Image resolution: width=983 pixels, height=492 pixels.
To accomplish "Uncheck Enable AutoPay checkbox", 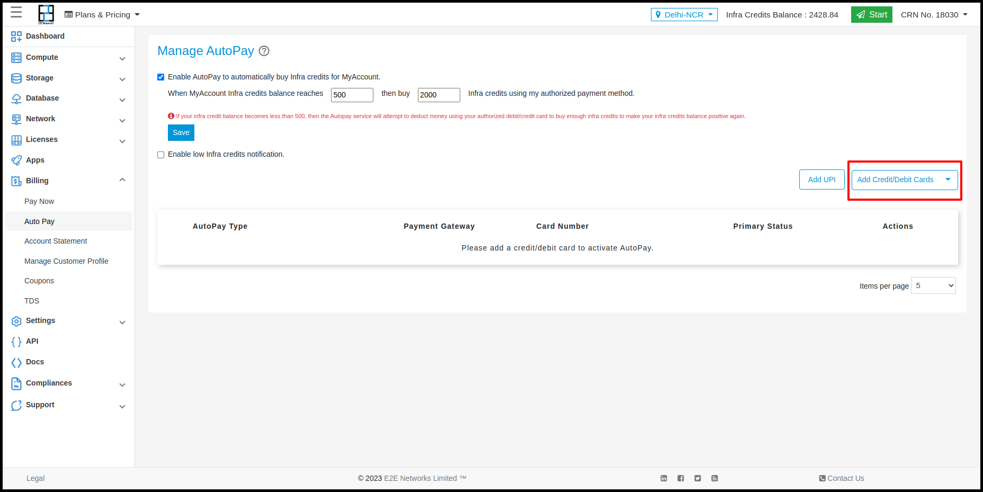I will (160, 77).
